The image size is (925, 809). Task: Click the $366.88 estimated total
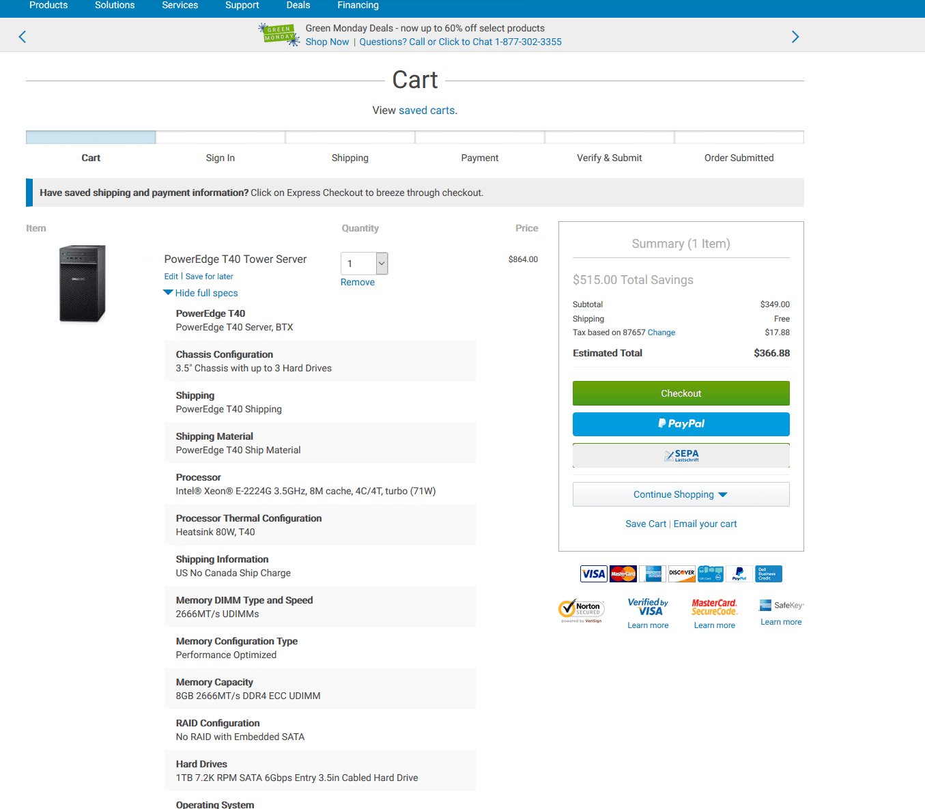[771, 353]
